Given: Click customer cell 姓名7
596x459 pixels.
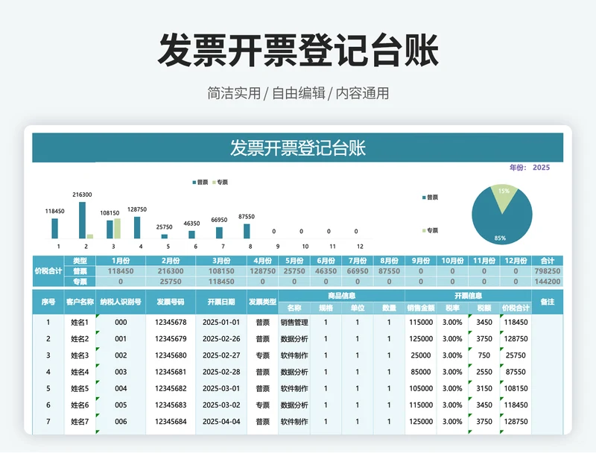Looking at the screenshot, I should [80, 422].
